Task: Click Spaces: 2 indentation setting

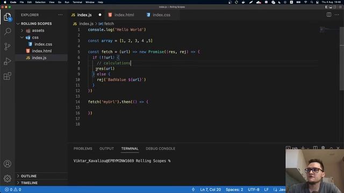Action: coord(234,189)
